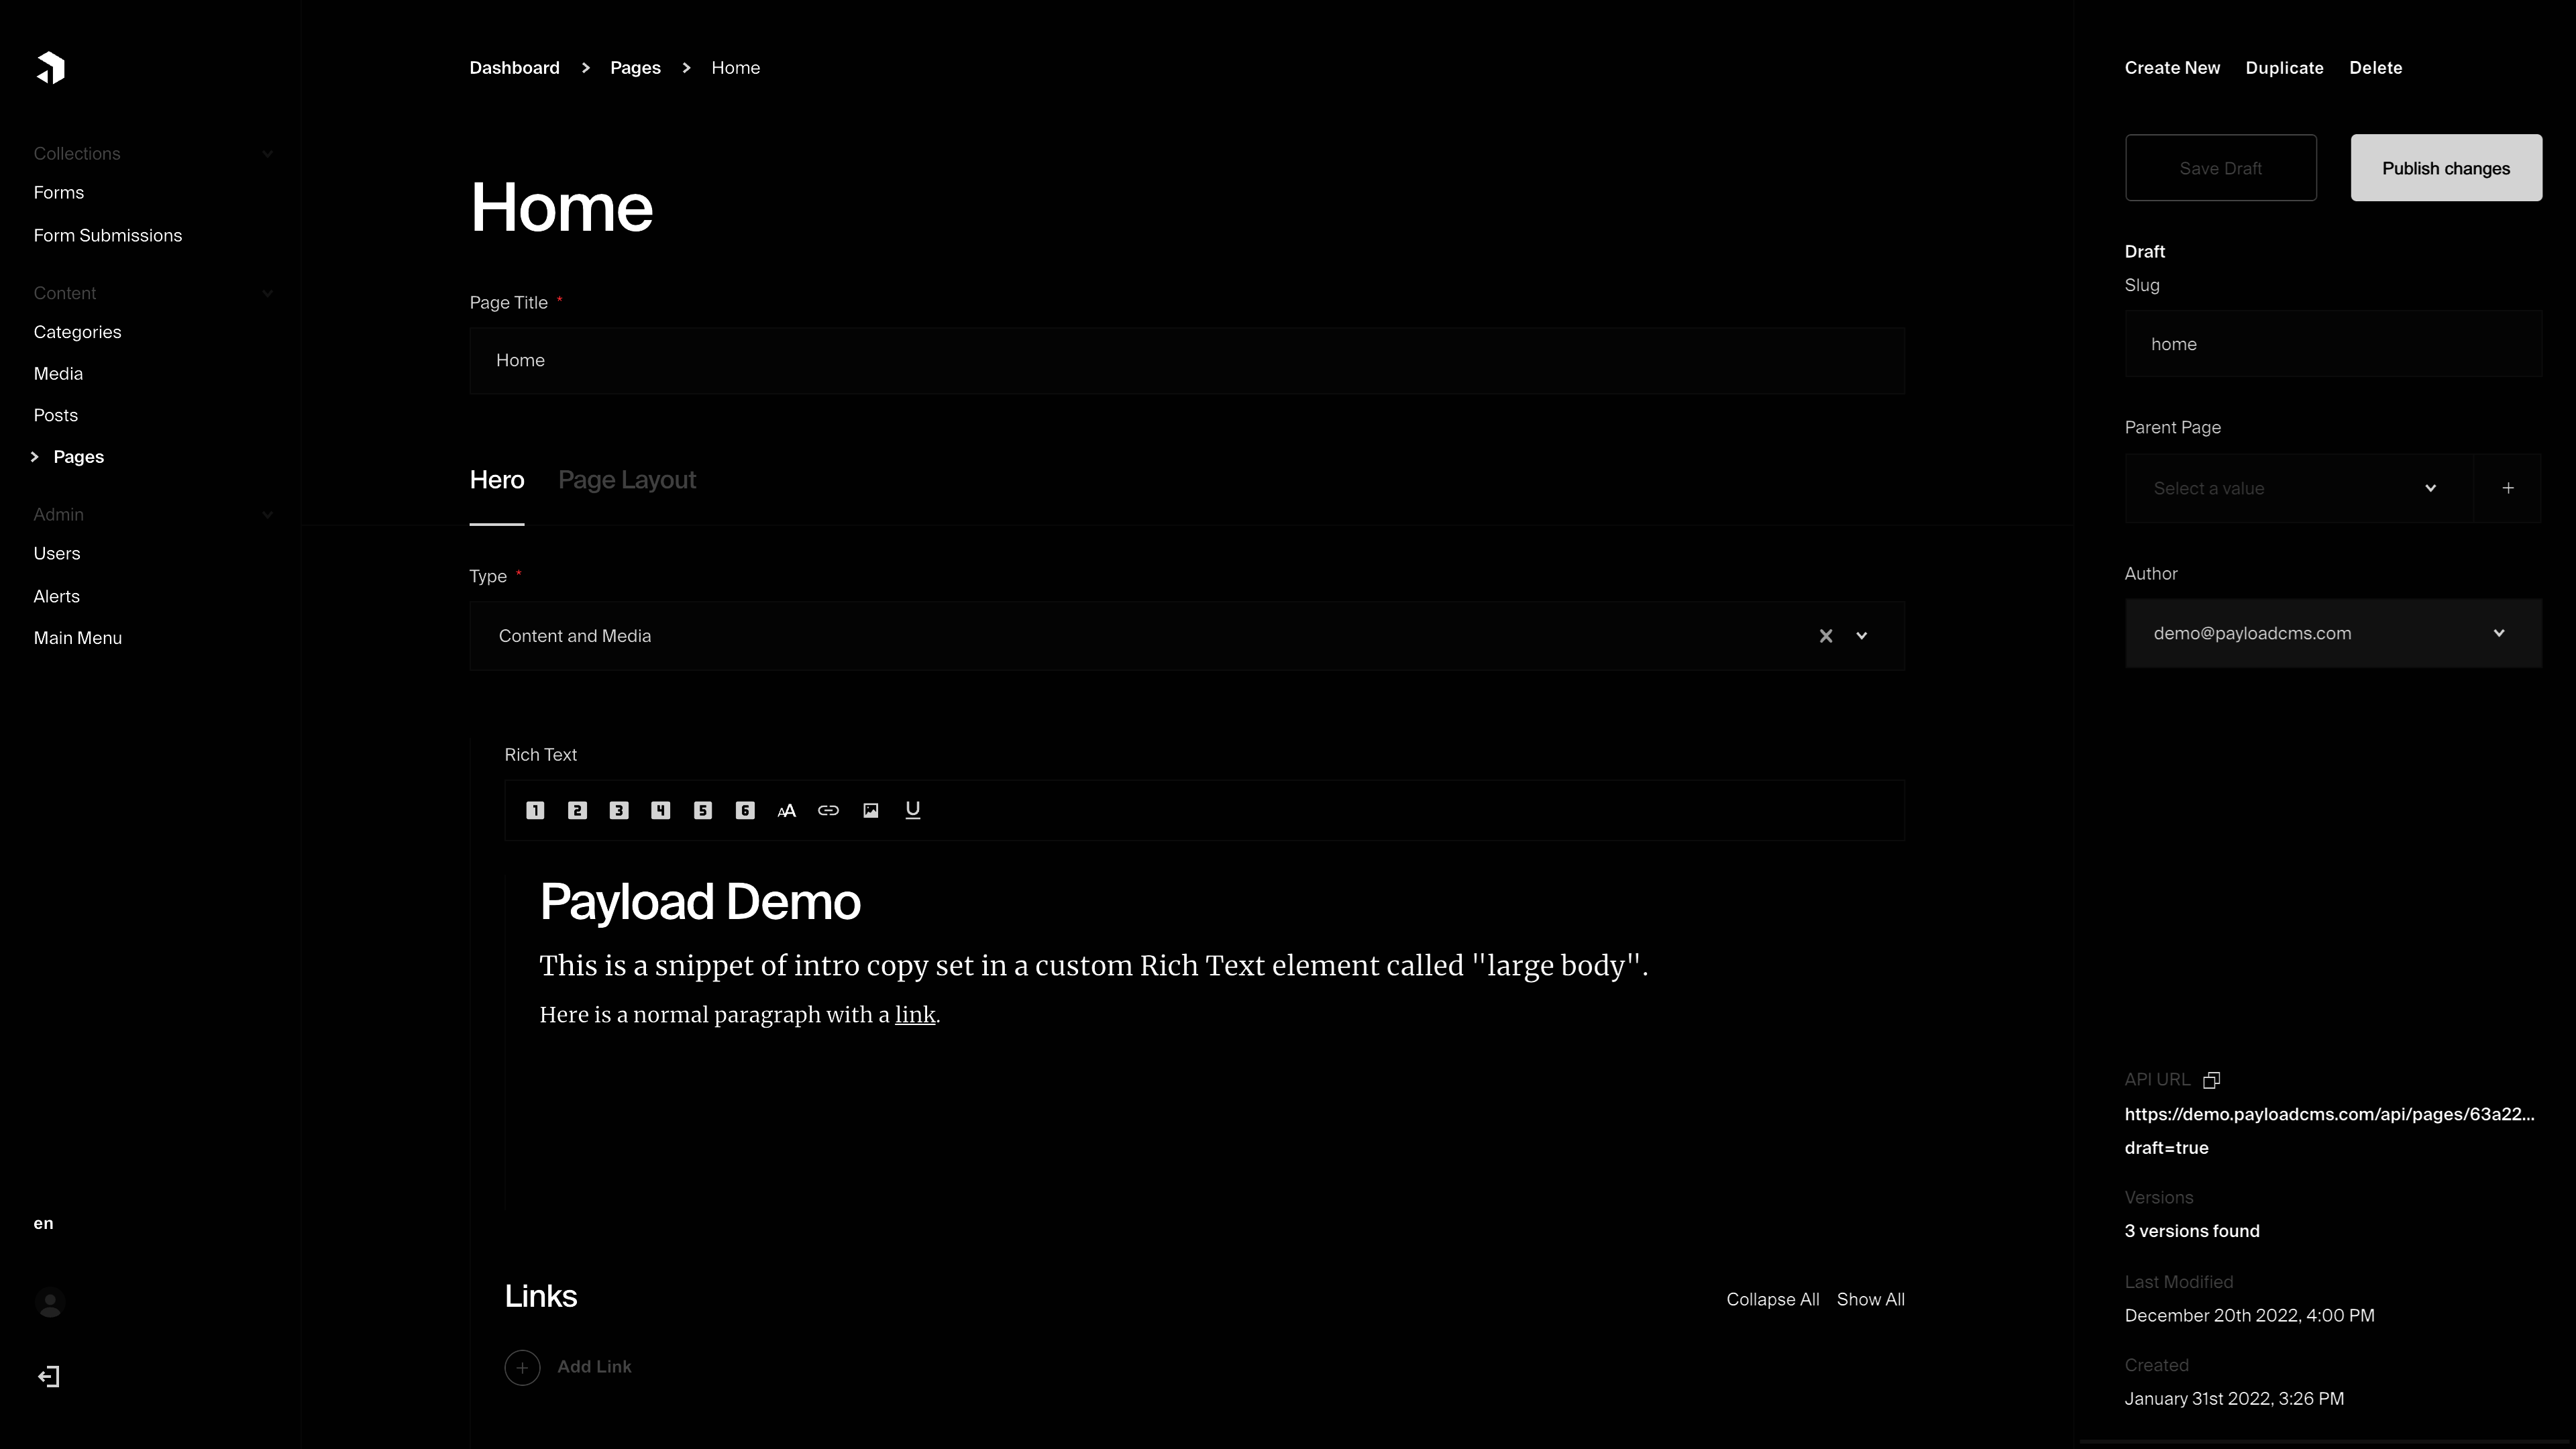Screen dimensions: 2576x1449
Task: Click the large body text icon
Action: point(787,811)
